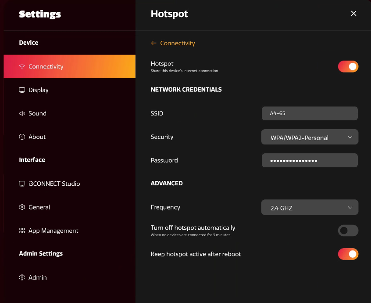
Task: Click the NETWORK CREDENTIALS heading
Action: 186,90
